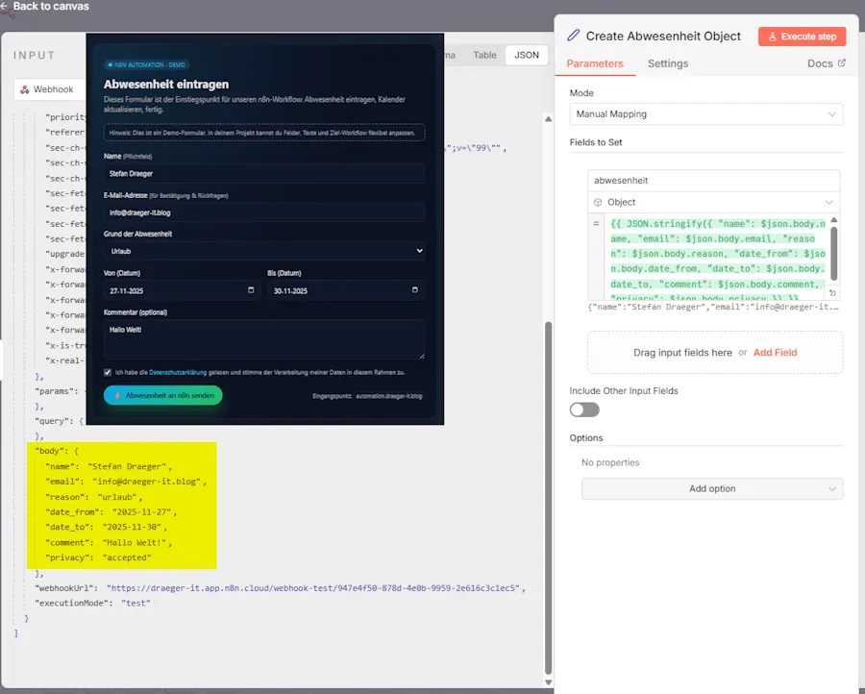Click the Add Field link
Screen dimensions: 865x694
[775, 353]
